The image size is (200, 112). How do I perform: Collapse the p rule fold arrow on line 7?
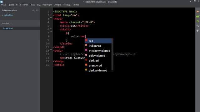point(51,32)
